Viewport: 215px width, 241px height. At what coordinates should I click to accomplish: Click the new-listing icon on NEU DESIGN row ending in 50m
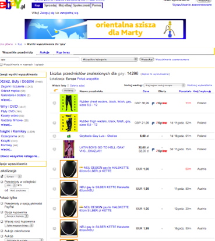[81, 168]
